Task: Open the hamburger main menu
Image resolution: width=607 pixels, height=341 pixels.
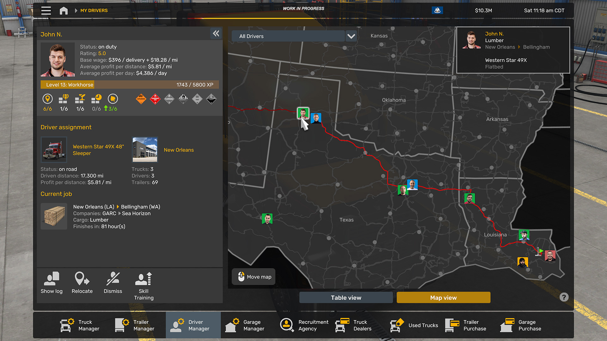Action: (46, 10)
